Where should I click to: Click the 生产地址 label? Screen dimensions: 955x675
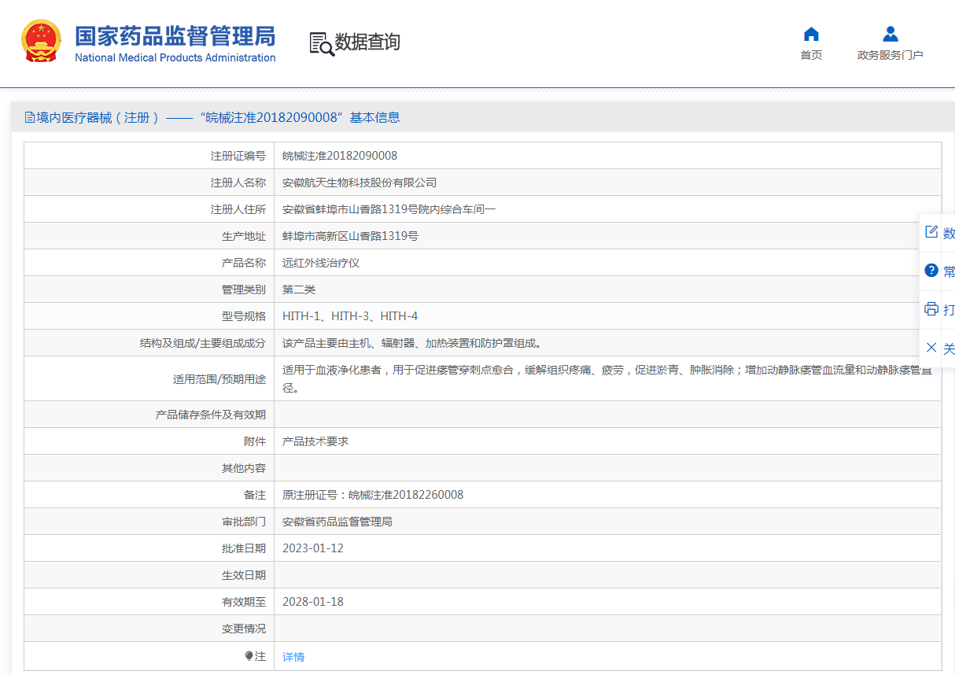click(244, 236)
